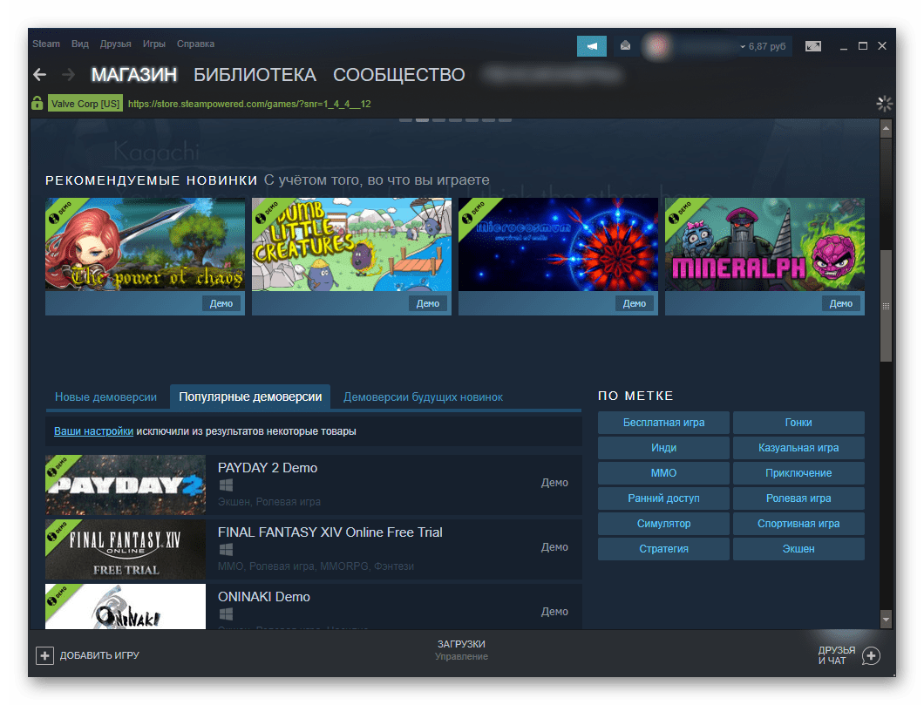
Task: Click the green padlock security icon
Action: [x=37, y=103]
